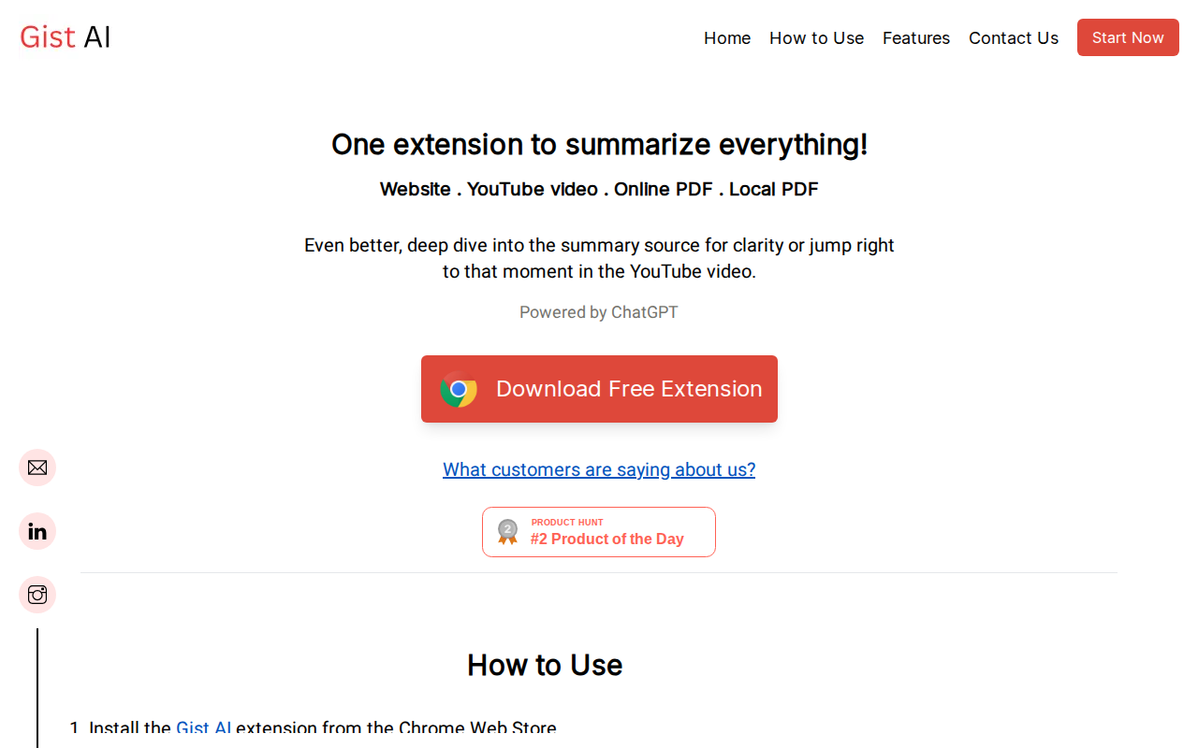Go to the Home nav item

[727, 37]
